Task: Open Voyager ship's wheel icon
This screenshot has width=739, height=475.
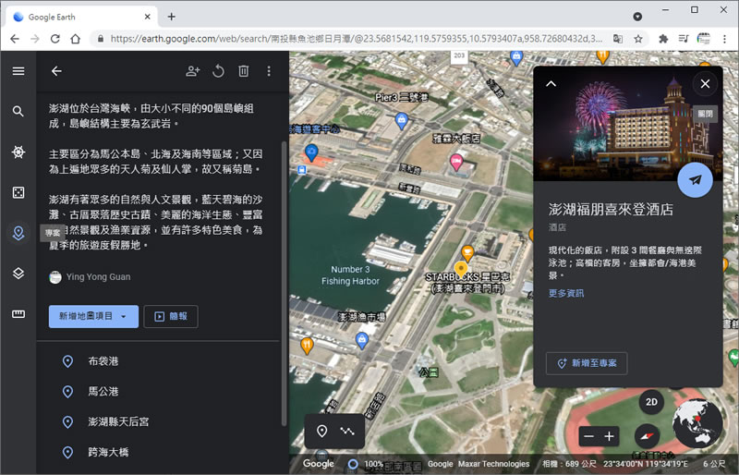Action: pos(18,152)
